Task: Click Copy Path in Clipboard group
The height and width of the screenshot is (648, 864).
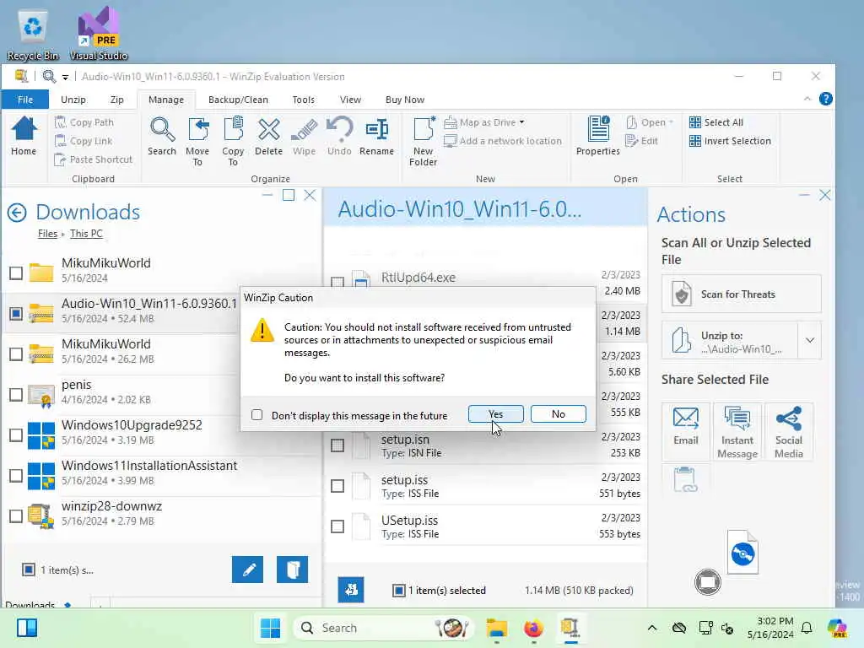Action: click(x=84, y=122)
